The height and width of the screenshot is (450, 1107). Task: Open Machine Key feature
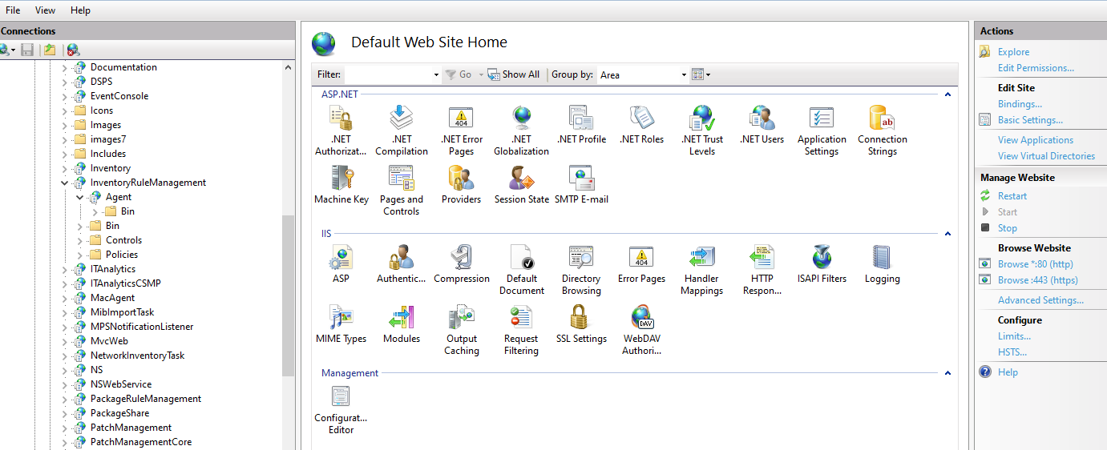pyautogui.click(x=341, y=185)
